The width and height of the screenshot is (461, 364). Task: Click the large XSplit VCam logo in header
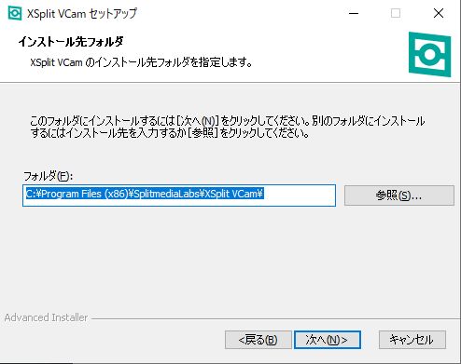(x=429, y=54)
